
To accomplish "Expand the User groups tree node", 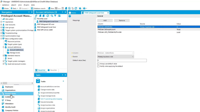I will pos(1,27).
